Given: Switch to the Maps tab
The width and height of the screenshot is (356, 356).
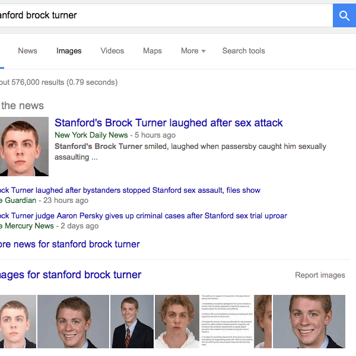Looking at the screenshot, I should tap(152, 50).
